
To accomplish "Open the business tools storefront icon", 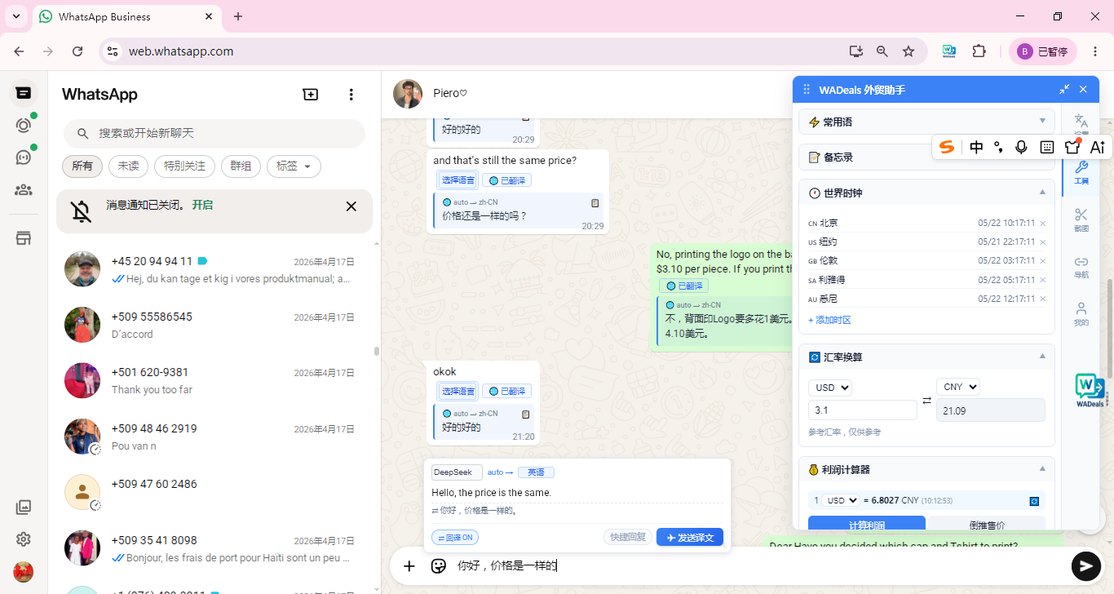I will point(24,238).
